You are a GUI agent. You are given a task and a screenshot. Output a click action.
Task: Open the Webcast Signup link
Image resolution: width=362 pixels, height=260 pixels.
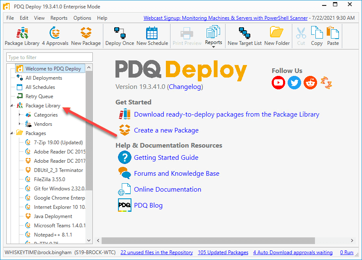coord(226,18)
